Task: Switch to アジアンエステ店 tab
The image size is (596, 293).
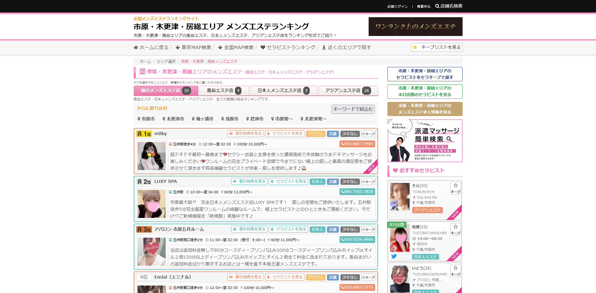Action: click(348, 91)
